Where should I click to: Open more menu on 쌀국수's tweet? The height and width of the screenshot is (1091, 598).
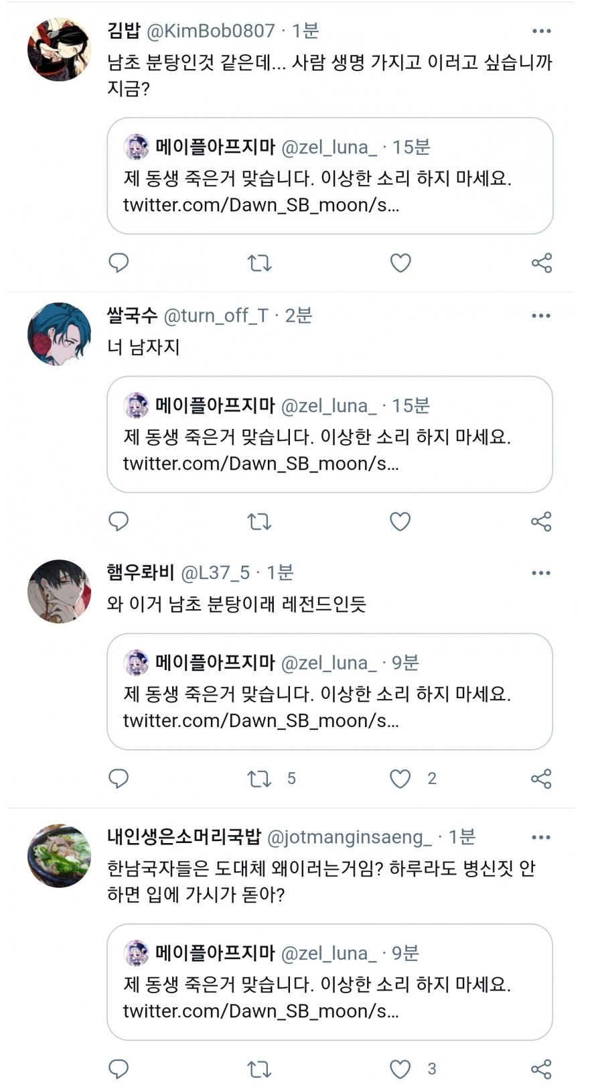tap(541, 316)
